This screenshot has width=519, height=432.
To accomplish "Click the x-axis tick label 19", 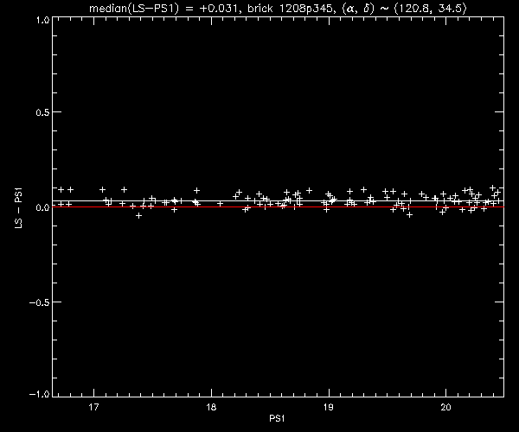I will (x=329, y=407).
